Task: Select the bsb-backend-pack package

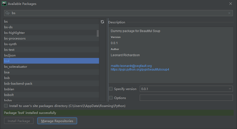Action: pos(51,83)
